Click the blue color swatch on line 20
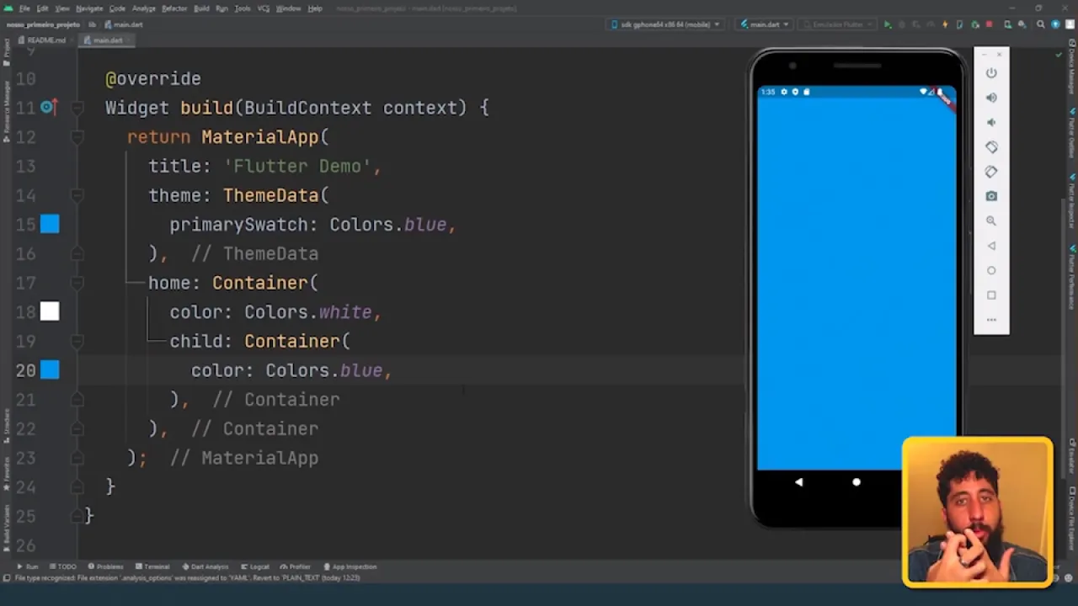Screen dimensions: 1078x606 (50, 370)
